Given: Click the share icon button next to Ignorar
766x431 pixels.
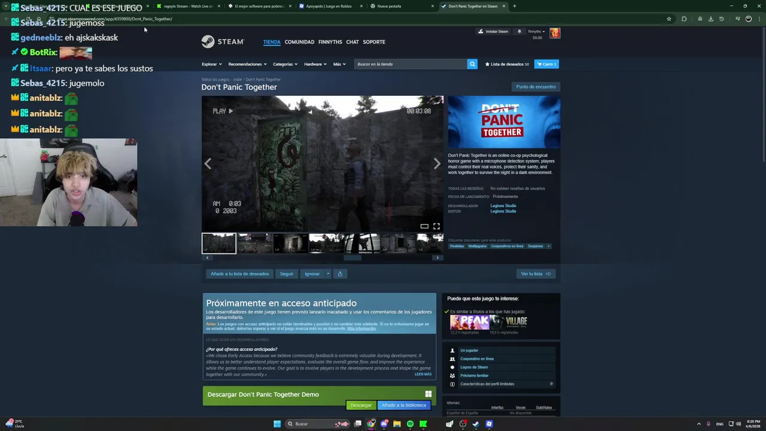Looking at the screenshot, I should click(340, 274).
